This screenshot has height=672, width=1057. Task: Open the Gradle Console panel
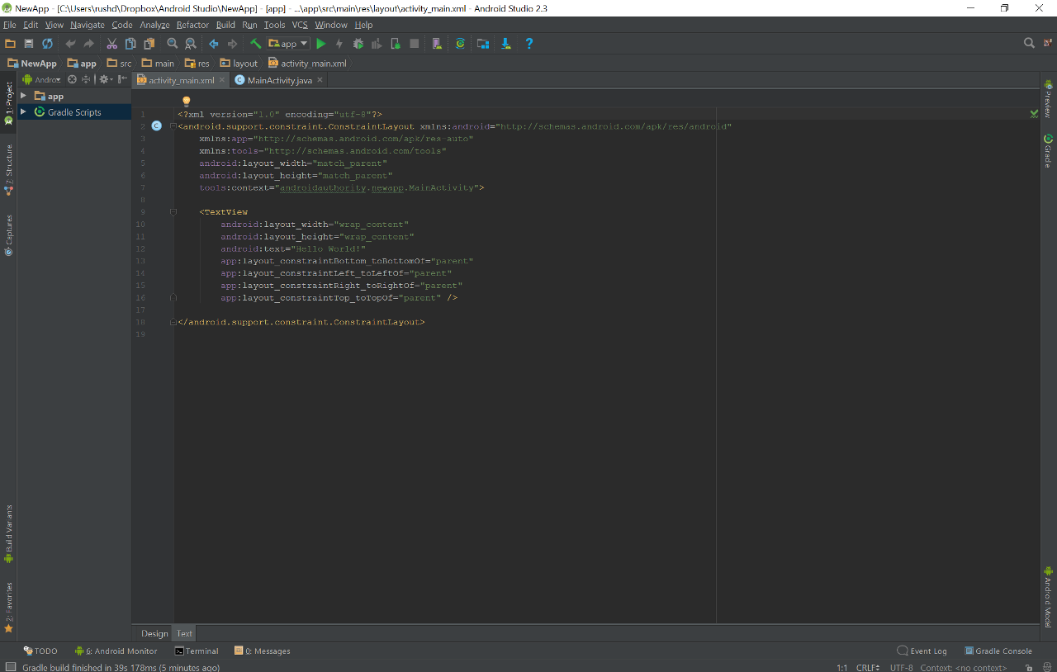click(998, 651)
